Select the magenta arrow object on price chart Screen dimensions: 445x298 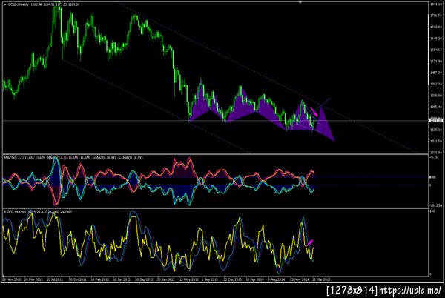point(314,112)
